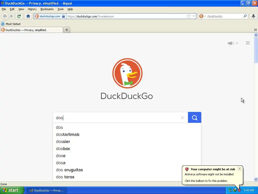Viewport: 258px width, 194px height.
Task: Open the URL history dropdown arrow
Action: point(194,16)
